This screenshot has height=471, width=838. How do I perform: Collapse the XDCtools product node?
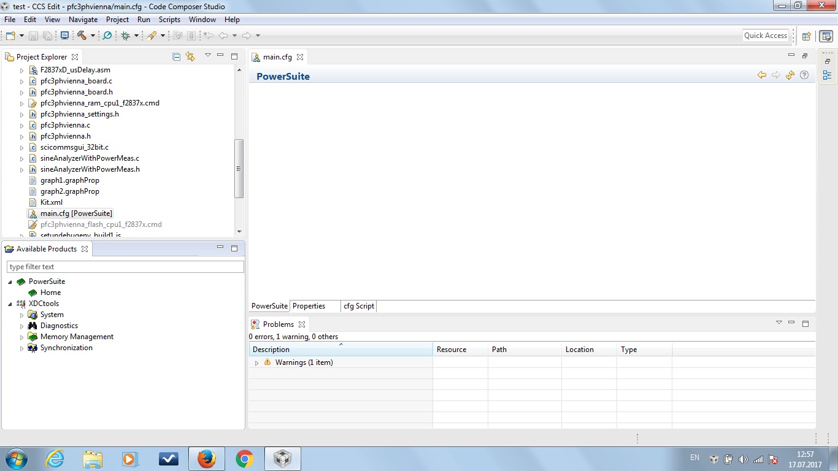[x=10, y=304]
